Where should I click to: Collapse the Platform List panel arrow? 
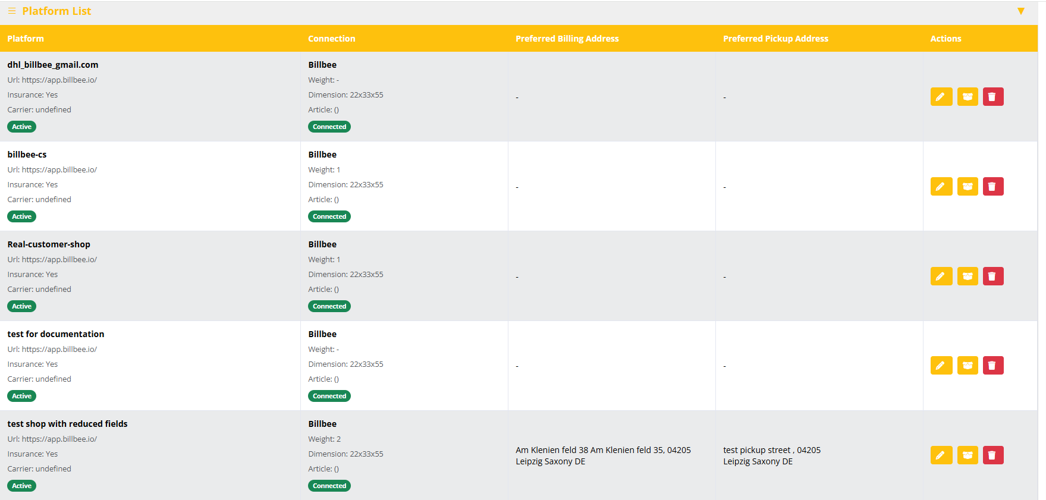pyautogui.click(x=1020, y=11)
